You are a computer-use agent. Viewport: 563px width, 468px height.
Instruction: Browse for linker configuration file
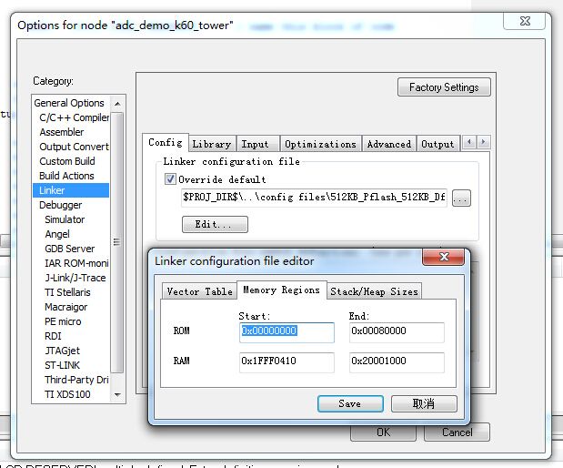[x=461, y=198]
